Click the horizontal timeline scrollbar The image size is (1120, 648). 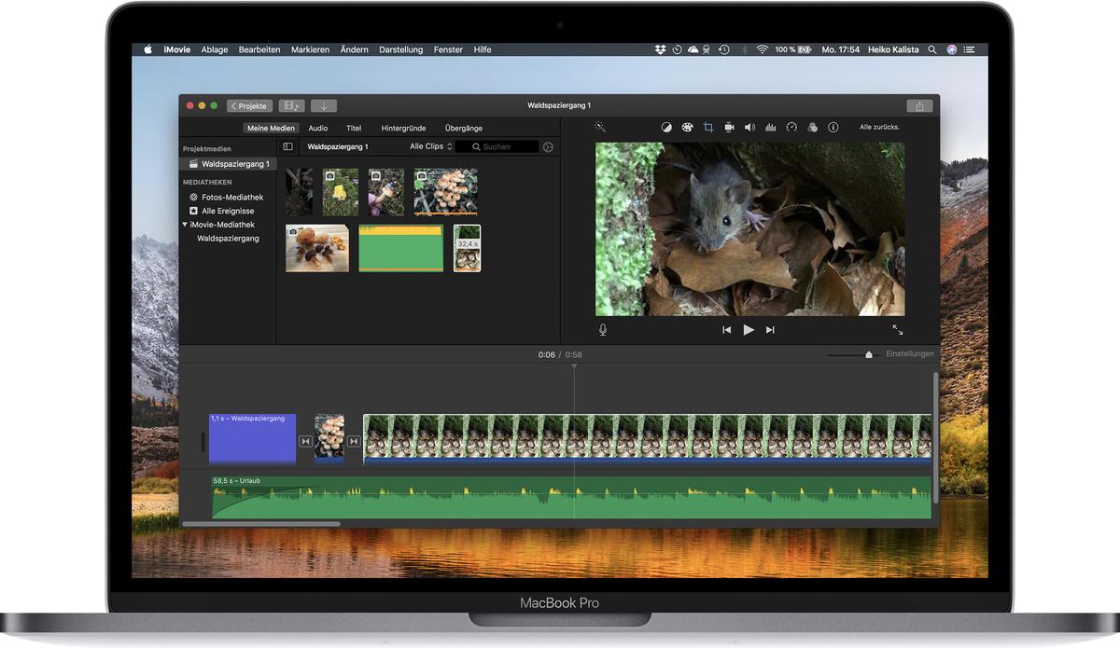[261, 524]
